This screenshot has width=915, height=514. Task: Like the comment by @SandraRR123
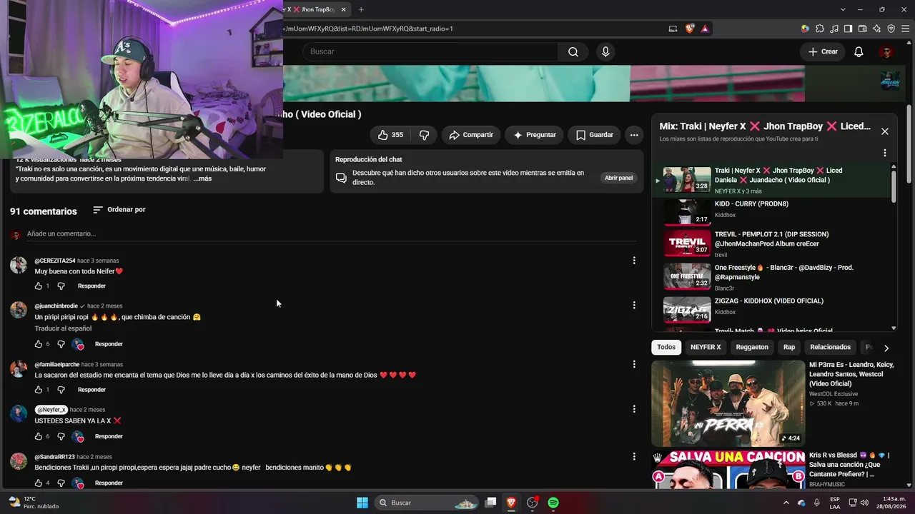pos(39,483)
